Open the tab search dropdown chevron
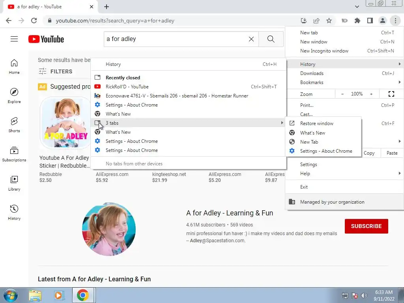 [x=357, y=7]
